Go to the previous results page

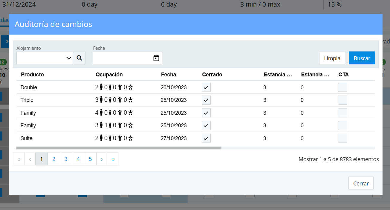click(x=30, y=159)
